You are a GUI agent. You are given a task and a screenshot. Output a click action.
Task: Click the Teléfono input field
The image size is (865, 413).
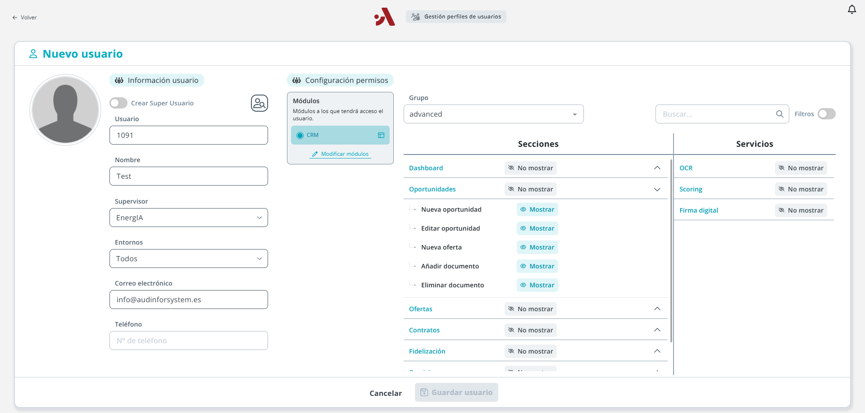coord(188,340)
